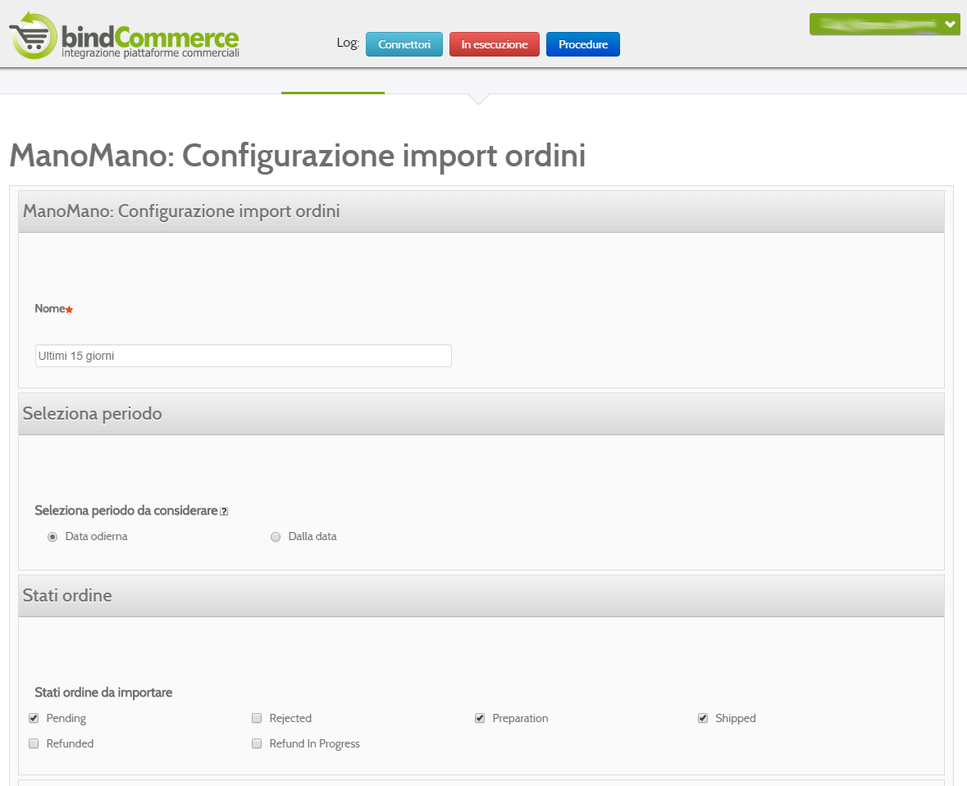Uncheck the Shipped order status
This screenshot has height=786, width=967.
(x=703, y=718)
